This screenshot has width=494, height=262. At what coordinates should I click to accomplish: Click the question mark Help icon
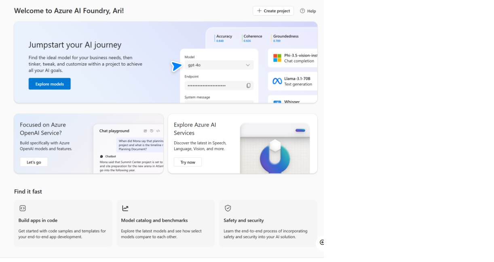tap(302, 11)
